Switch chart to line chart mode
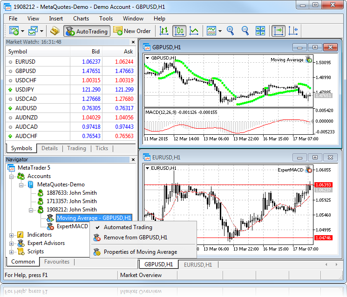This screenshot has width=347, height=297. point(194,31)
